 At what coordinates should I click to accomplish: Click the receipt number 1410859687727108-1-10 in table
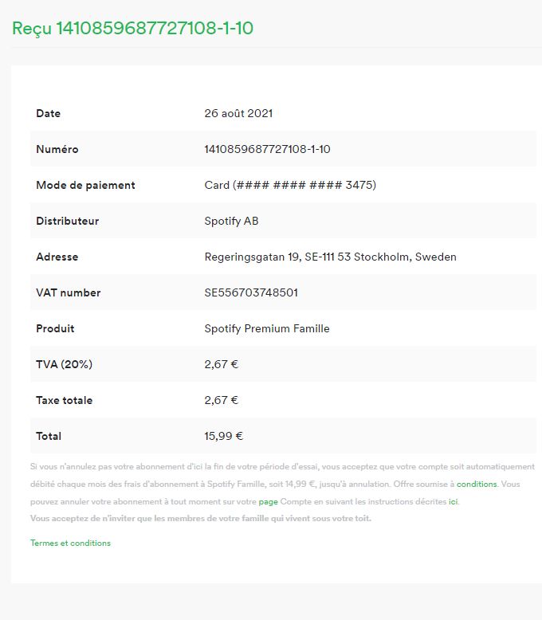click(x=268, y=149)
